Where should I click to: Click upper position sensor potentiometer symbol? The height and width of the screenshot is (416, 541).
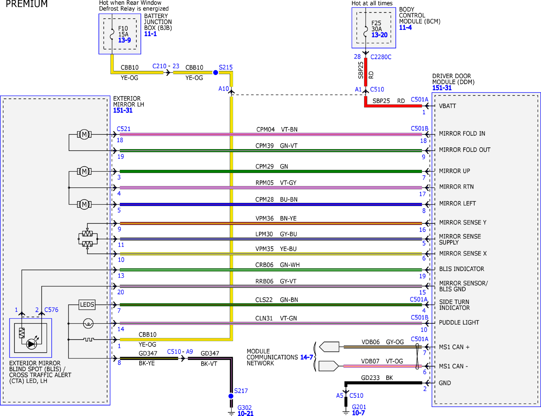[x=87, y=233]
